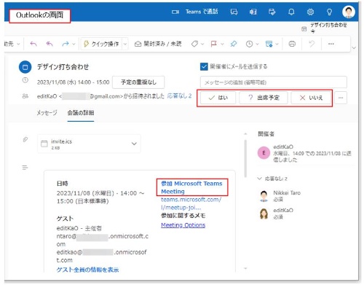Click the メッセージの追加 message input field
The image size is (364, 285).
point(274,82)
